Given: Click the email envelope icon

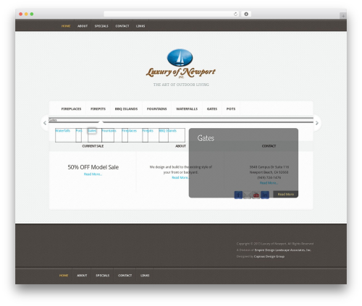Looking at the screenshot, I should pyautogui.click(x=247, y=195).
